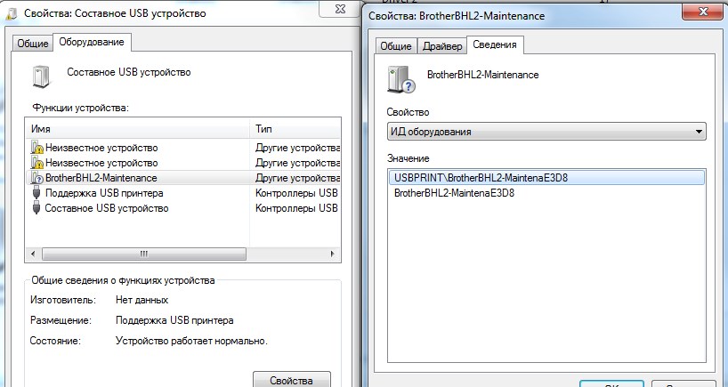Select the USBPRINT\BrotherBHL2-MaintenaE3D8 value
The width and height of the screenshot is (728, 387).
(481, 177)
